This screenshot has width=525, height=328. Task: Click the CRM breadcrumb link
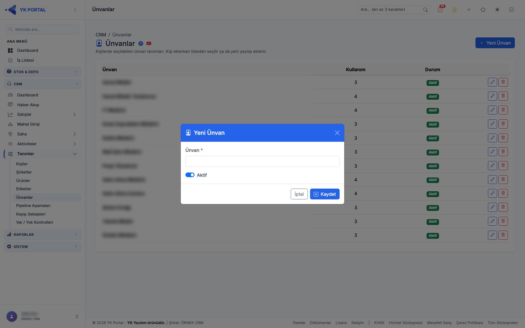[101, 35]
